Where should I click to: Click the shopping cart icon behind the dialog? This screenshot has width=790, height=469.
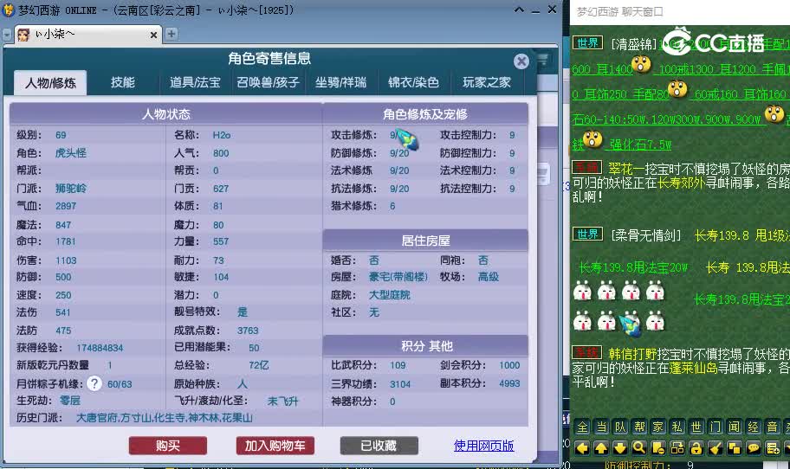tap(543, 60)
